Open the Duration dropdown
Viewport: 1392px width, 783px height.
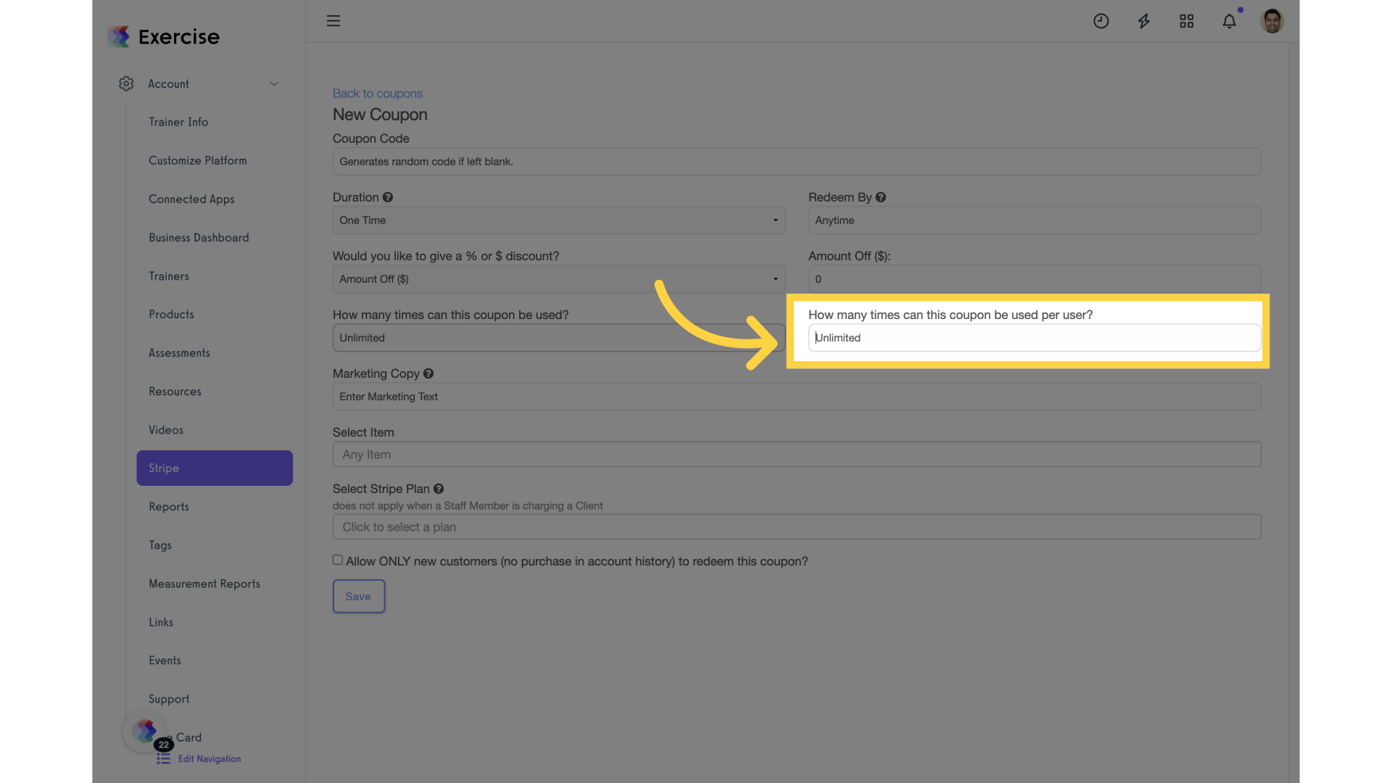coord(559,220)
